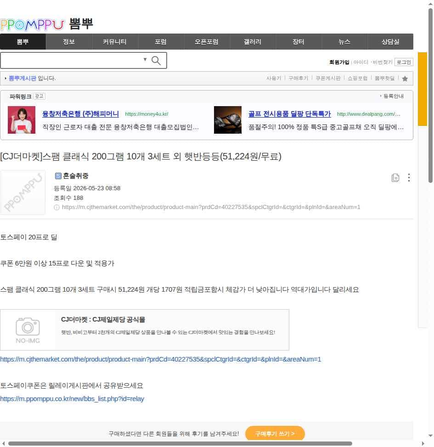Click the 파워링크 heading label
Screen dimensions: 434x447
[x=21, y=96]
